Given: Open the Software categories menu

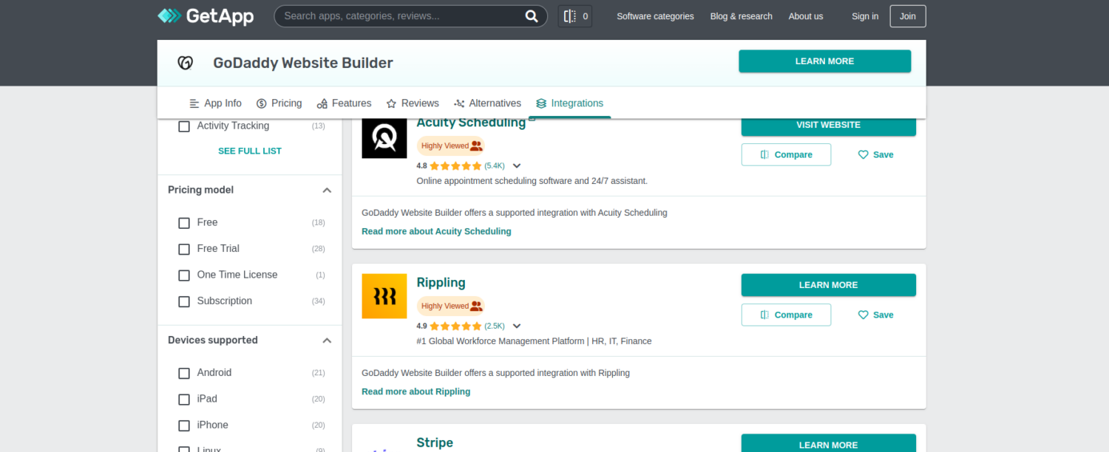Looking at the screenshot, I should tap(655, 16).
